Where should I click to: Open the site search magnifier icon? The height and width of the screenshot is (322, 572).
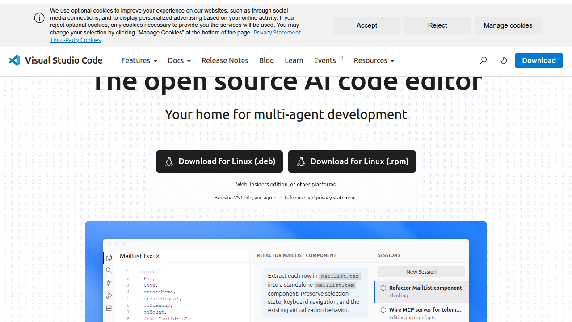coord(483,60)
